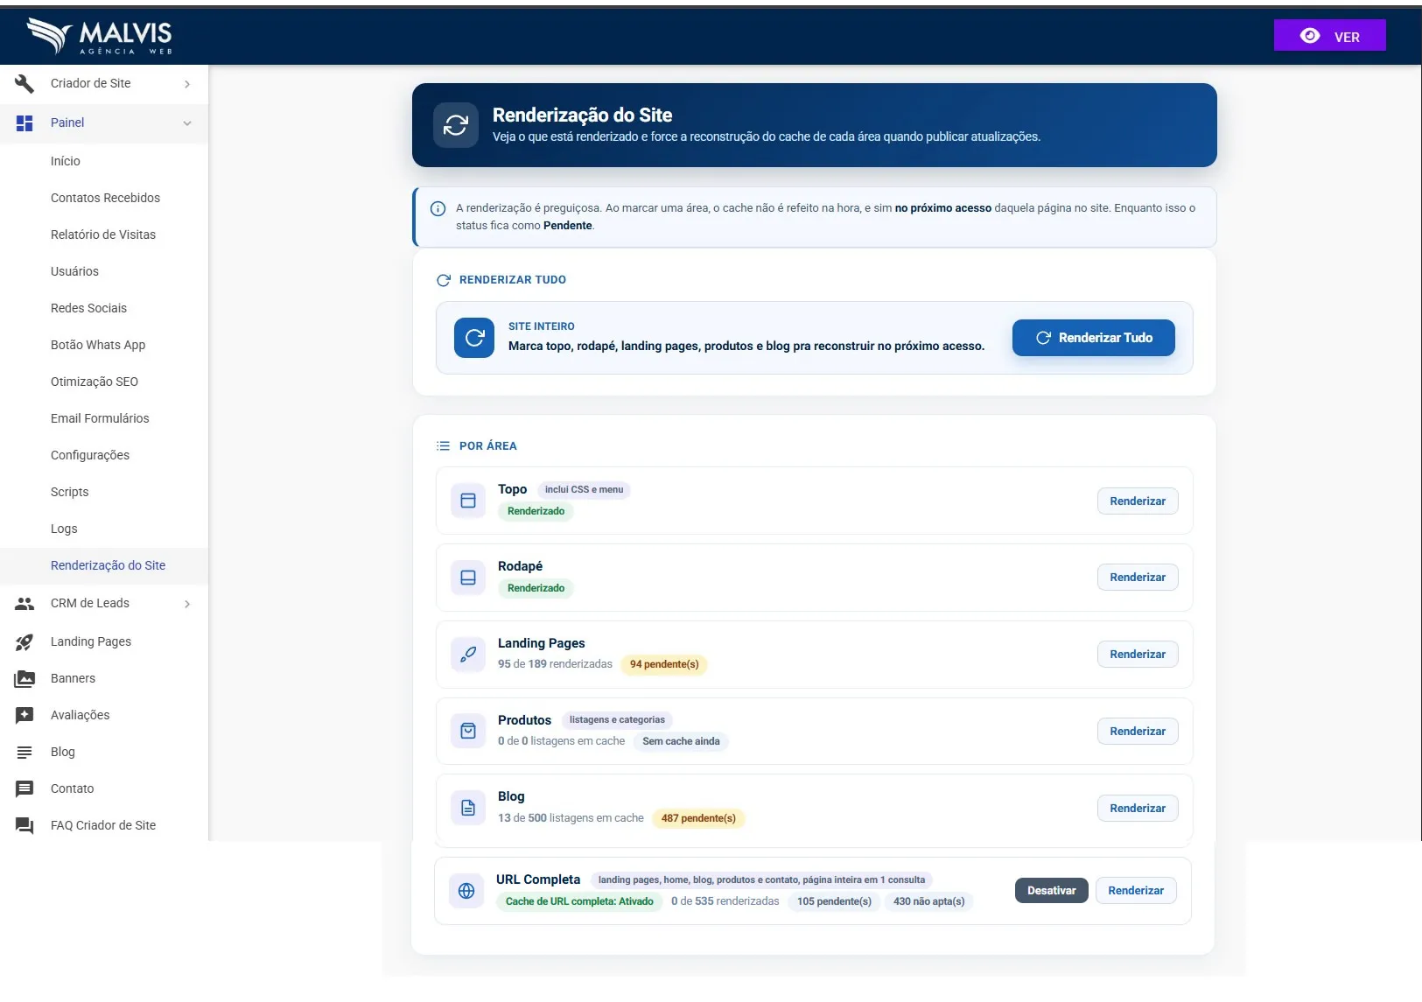Click Renderizar for Produtos
The image size is (1422, 1002).
(1138, 731)
